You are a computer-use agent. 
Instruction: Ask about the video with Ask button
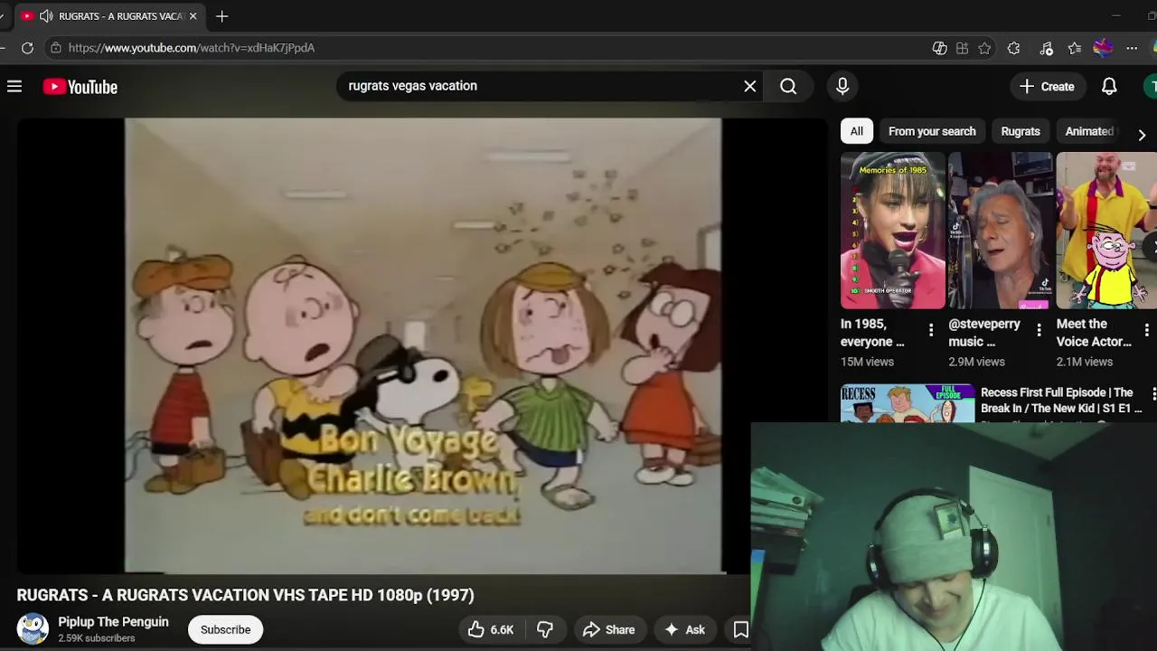(x=684, y=629)
